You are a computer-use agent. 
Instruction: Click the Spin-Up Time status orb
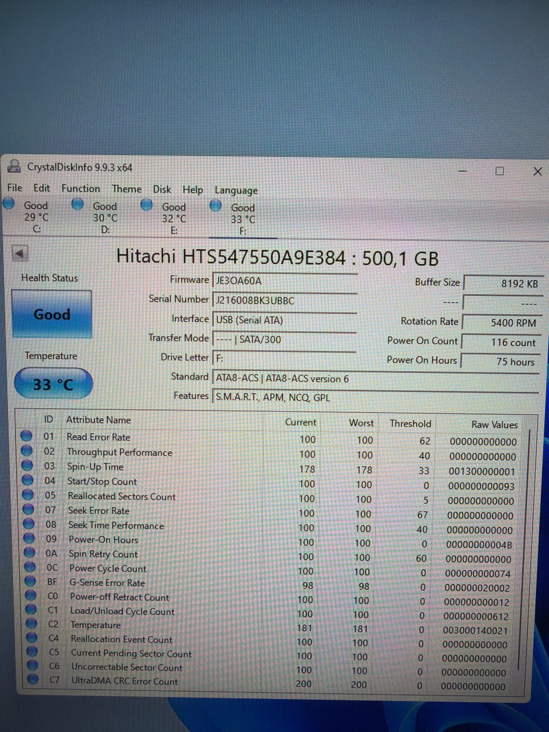(x=27, y=466)
